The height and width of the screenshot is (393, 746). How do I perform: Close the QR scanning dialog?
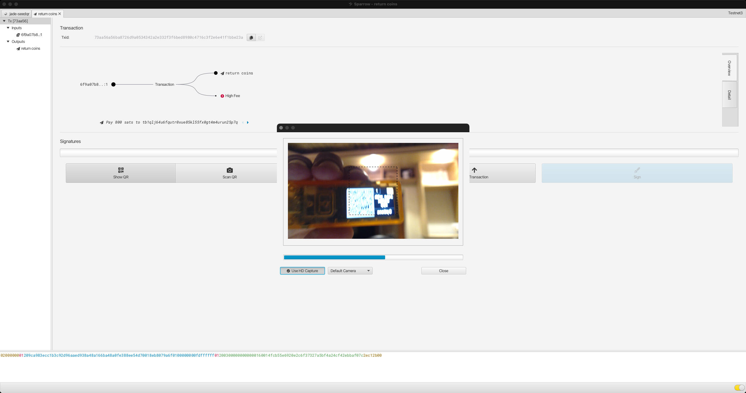[443, 271]
